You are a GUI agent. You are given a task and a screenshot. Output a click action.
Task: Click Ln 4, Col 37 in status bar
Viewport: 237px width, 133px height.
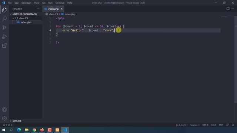[x=182, y=125]
